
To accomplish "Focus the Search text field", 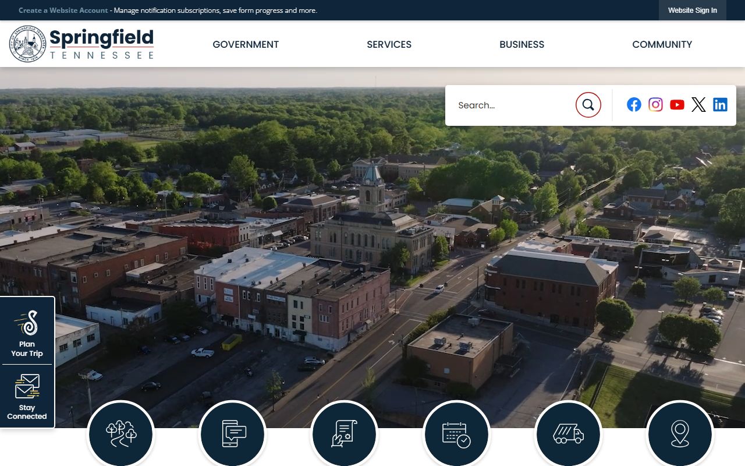I will click(512, 105).
